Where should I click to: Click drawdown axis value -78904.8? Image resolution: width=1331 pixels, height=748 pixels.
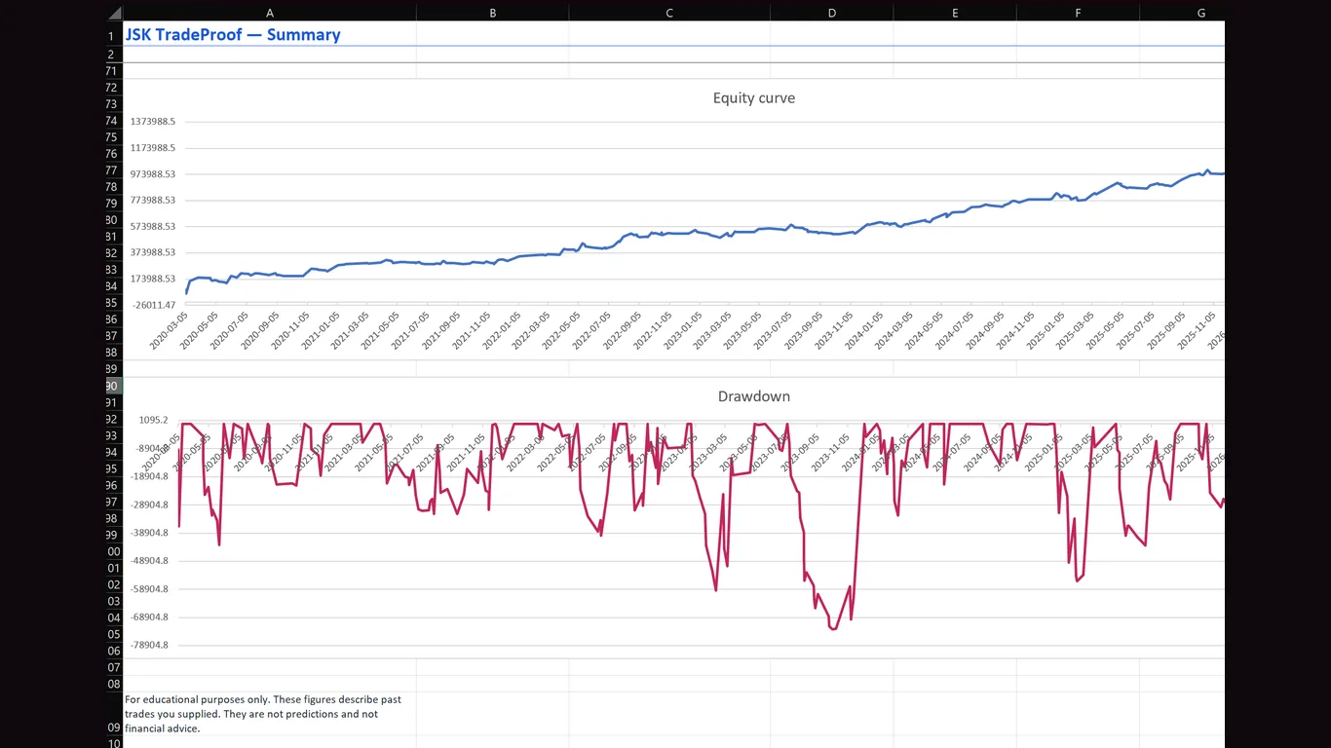[x=150, y=645]
